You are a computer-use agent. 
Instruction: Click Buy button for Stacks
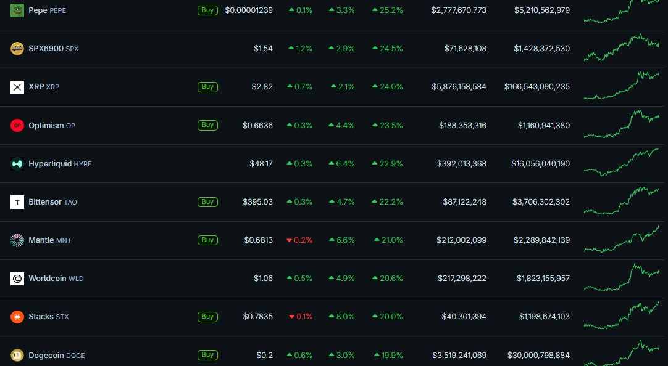click(x=207, y=317)
